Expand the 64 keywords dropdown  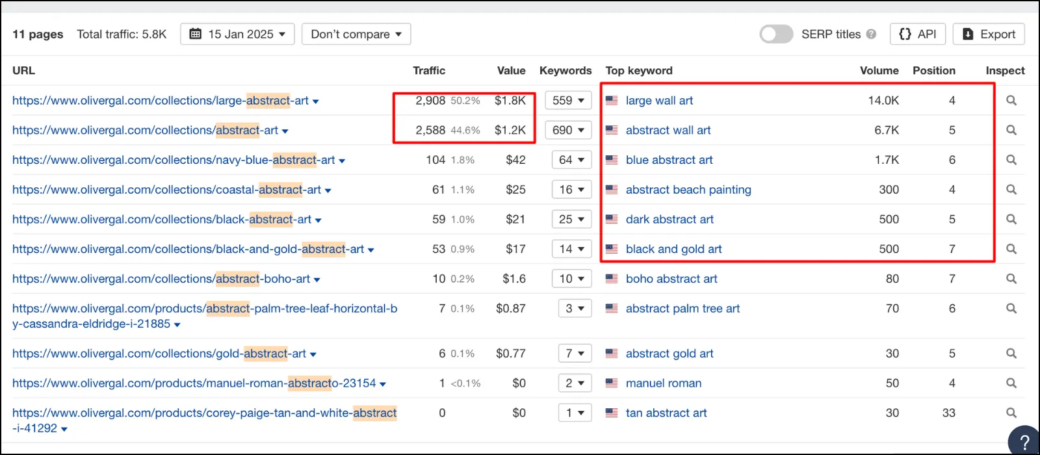coord(572,160)
